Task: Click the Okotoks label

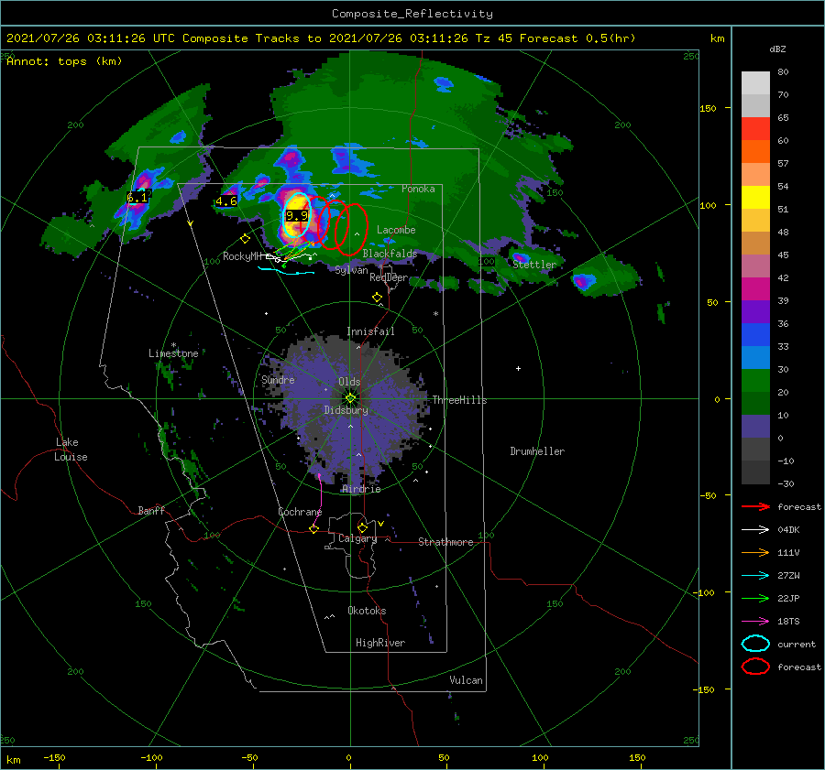Action: tap(367, 611)
